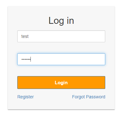Click gray card space below Register link
This screenshot has height=119, width=131.
click(x=25, y=104)
